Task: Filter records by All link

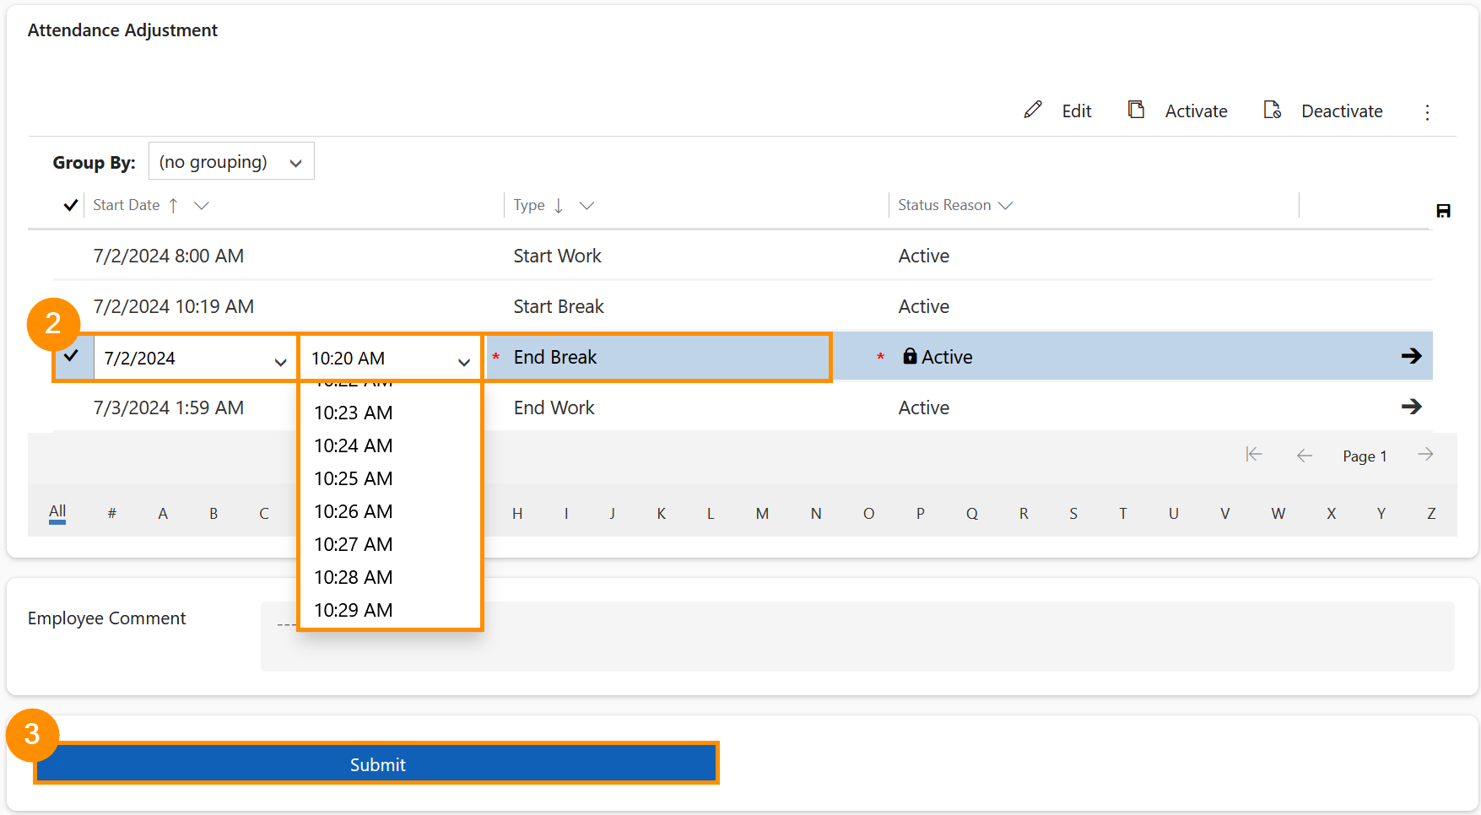Action: (x=57, y=511)
